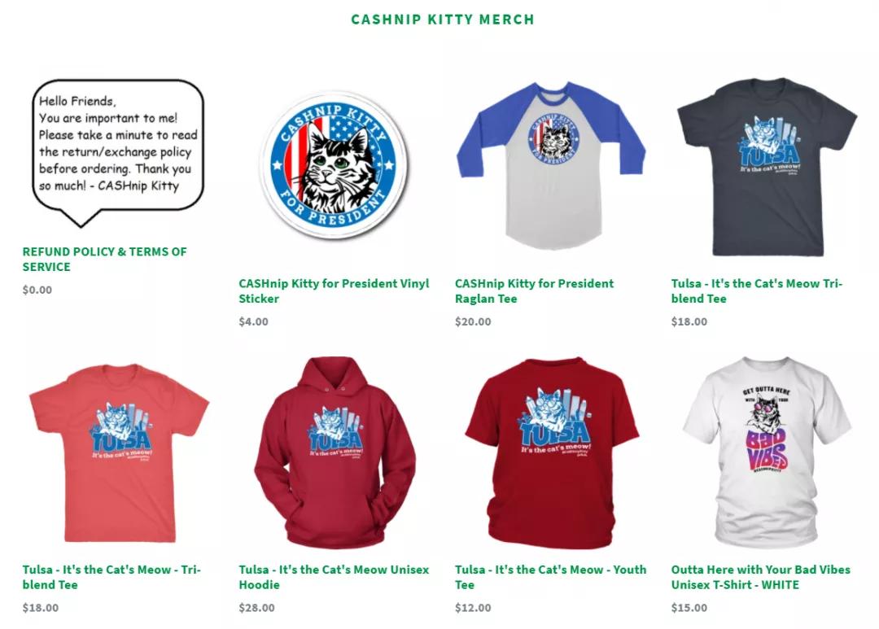
Task: Open Refund Policy & Terms of Service link
Action: point(104,259)
